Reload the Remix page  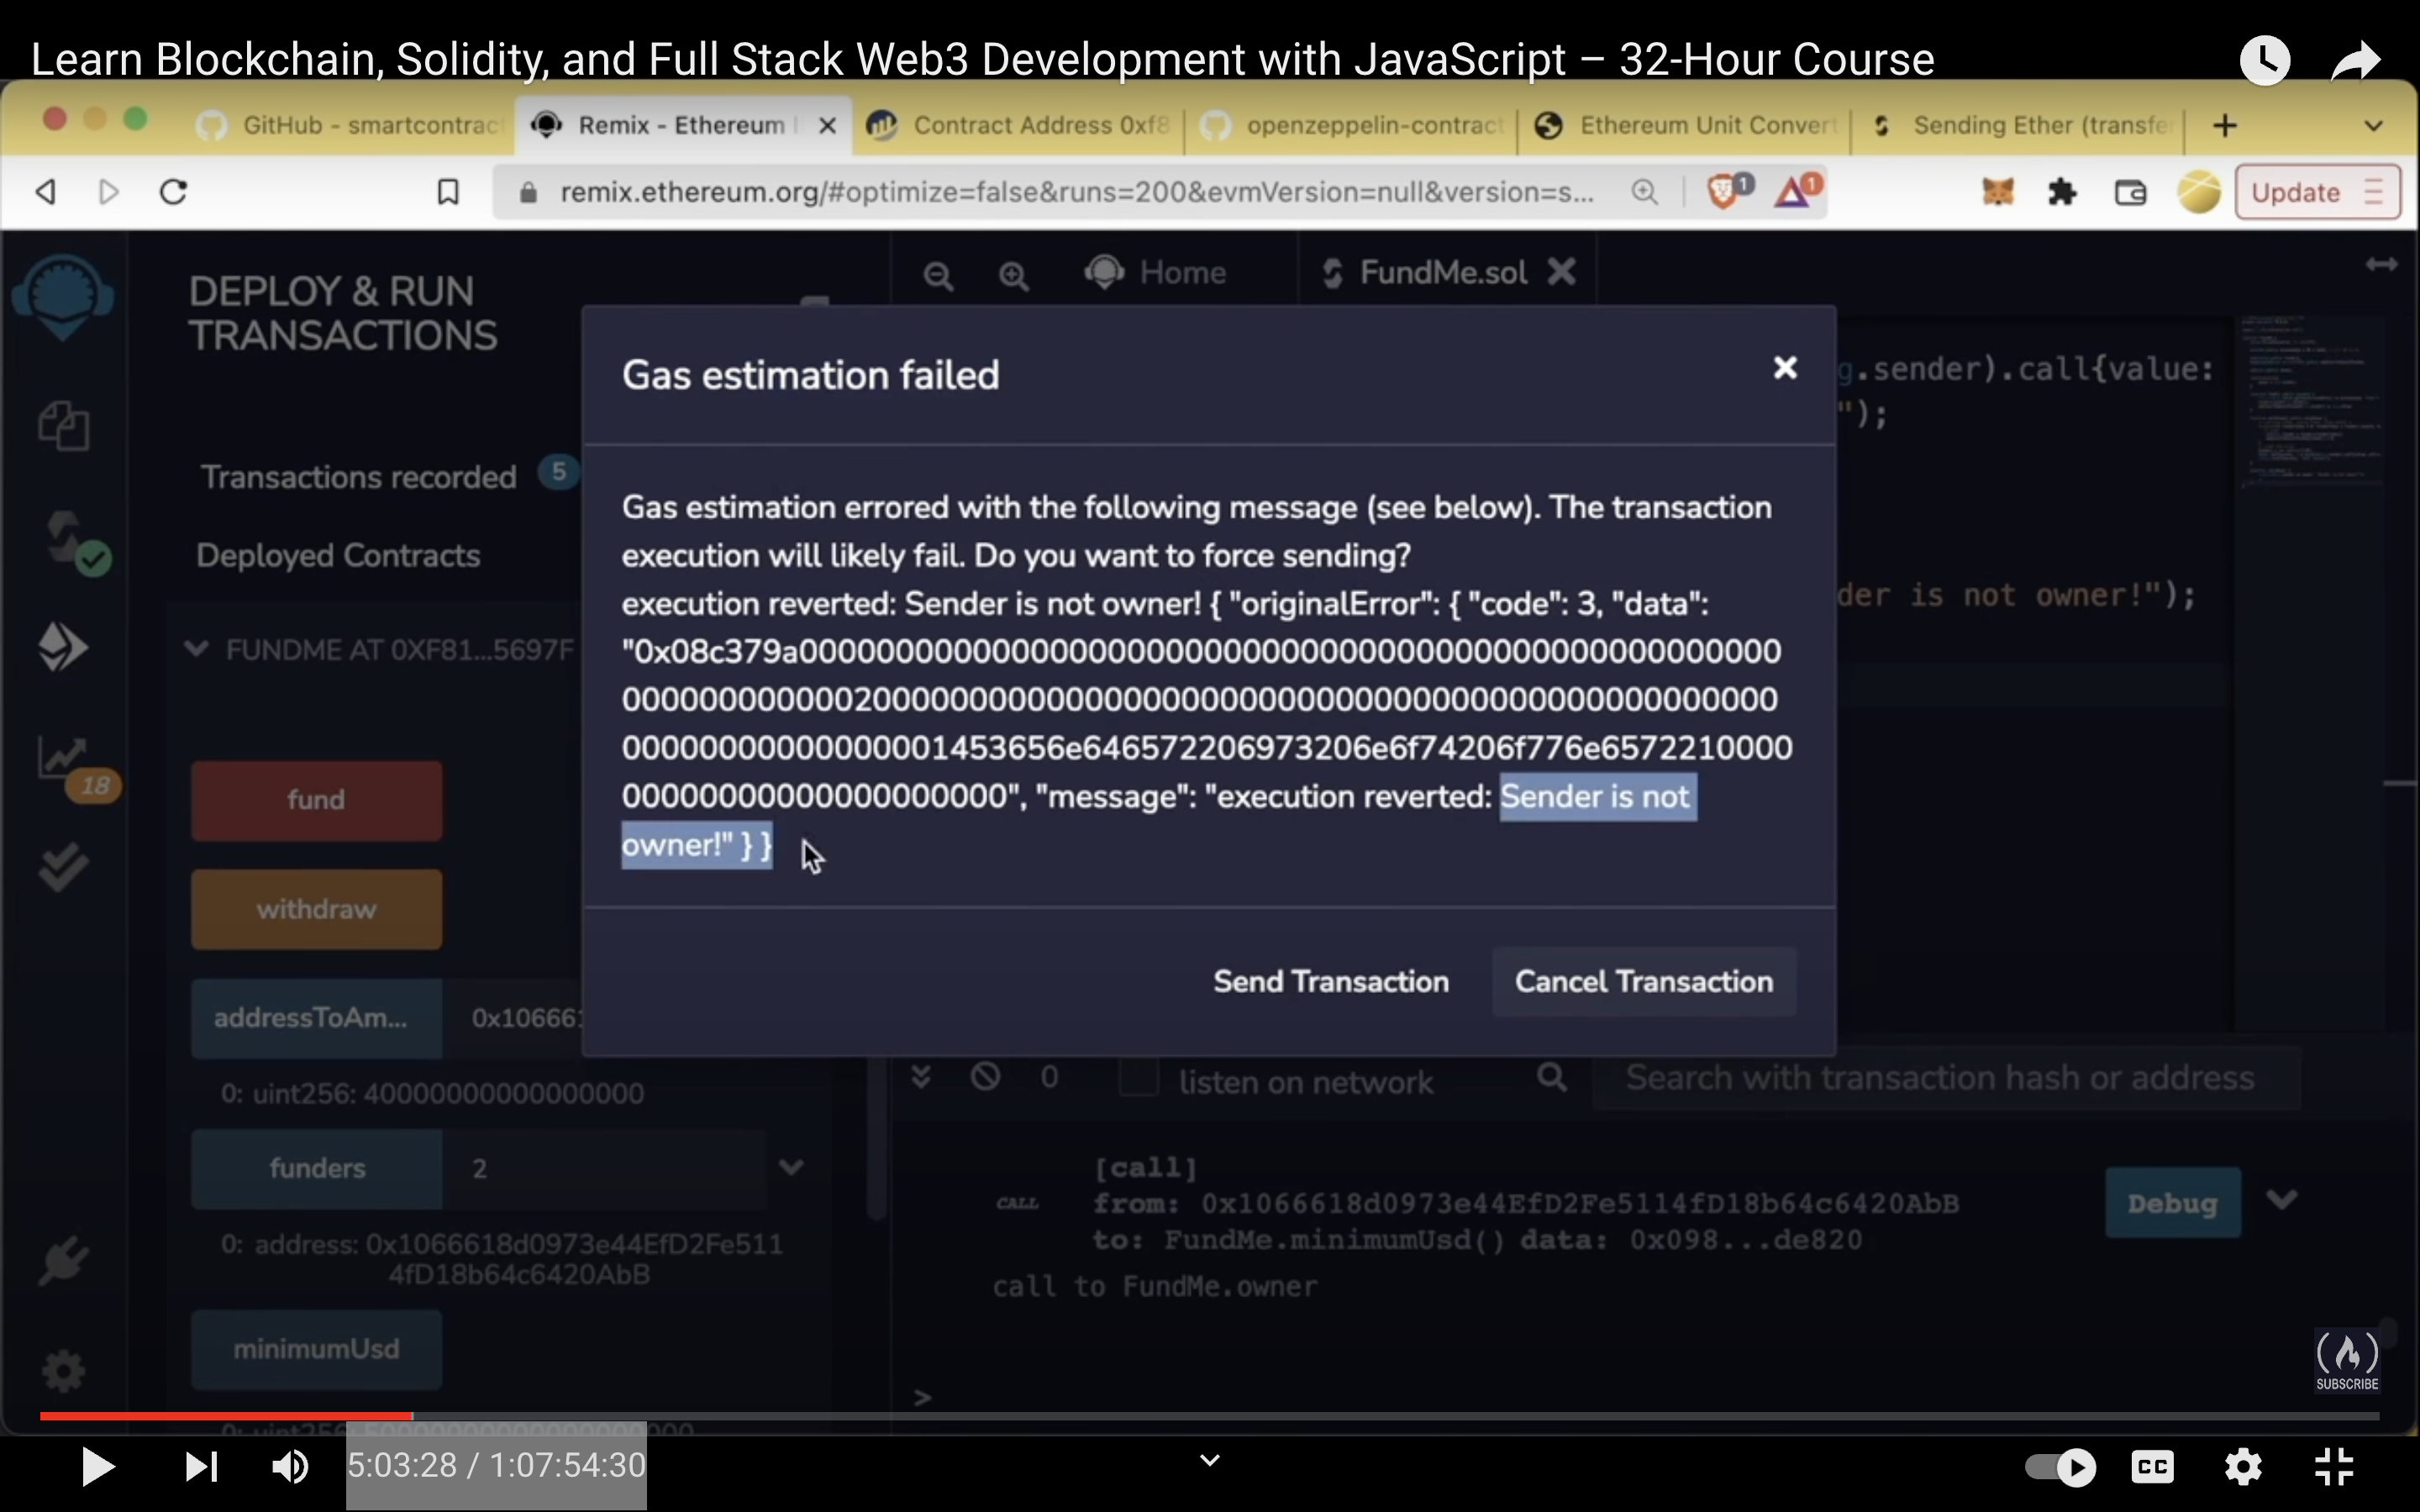coord(173,191)
